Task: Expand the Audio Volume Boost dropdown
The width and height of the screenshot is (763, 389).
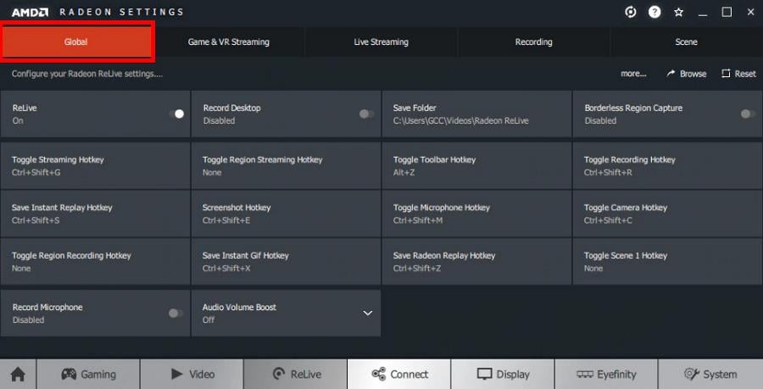Action: pos(368,313)
